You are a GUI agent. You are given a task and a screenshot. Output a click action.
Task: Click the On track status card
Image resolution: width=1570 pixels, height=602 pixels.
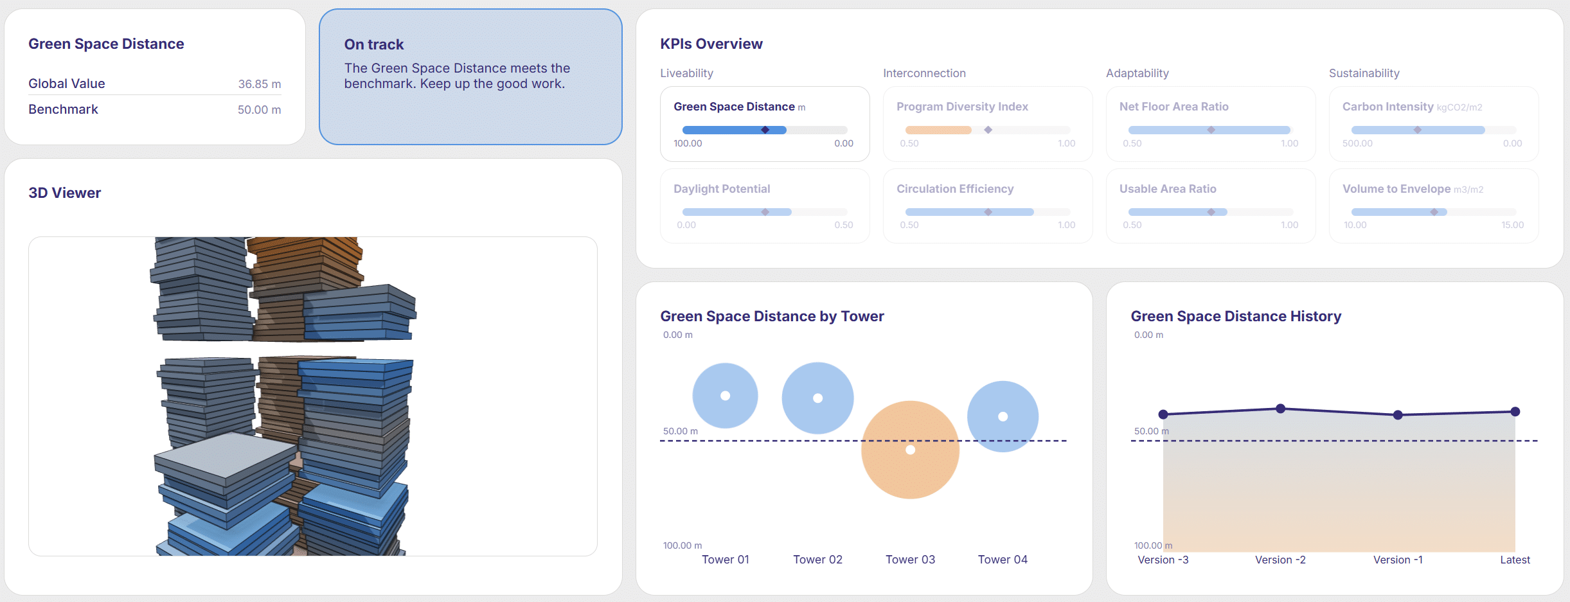(x=470, y=76)
